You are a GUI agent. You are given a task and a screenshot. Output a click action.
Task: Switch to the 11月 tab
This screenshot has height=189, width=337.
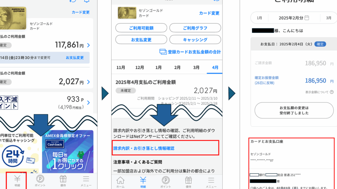tap(121, 67)
